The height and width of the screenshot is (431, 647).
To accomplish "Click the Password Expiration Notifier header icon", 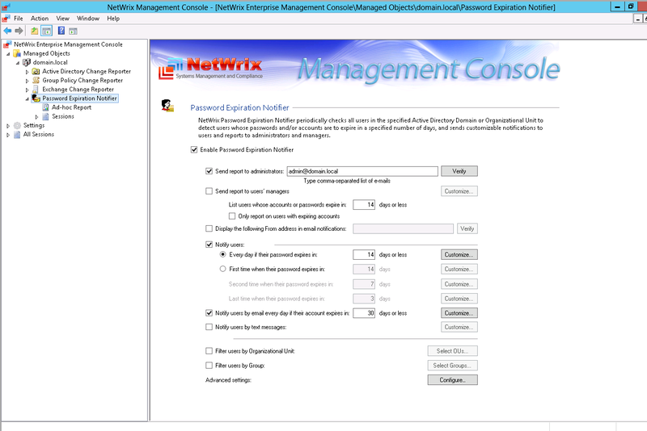I will 167,106.
